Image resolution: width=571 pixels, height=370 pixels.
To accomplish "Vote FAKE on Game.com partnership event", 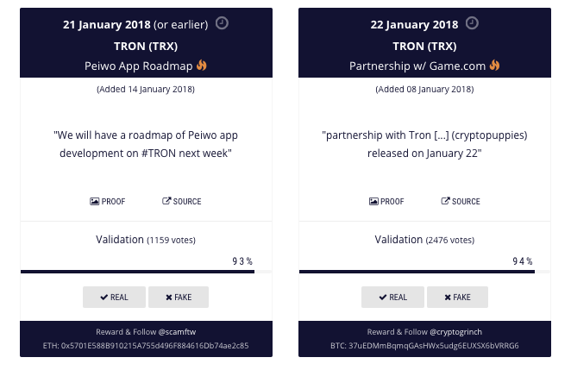I will pyautogui.click(x=457, y=298).
